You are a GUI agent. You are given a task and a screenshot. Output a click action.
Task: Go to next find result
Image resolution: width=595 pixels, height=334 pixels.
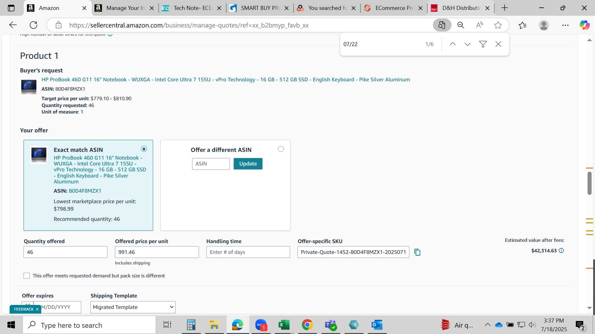468,44
